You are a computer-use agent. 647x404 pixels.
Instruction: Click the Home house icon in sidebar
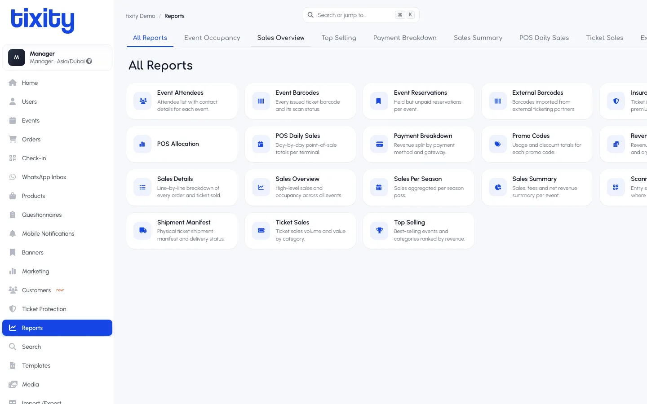tap(13, 83)
